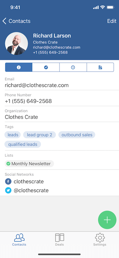Open the activity history clock tab

tap(73, 67)
